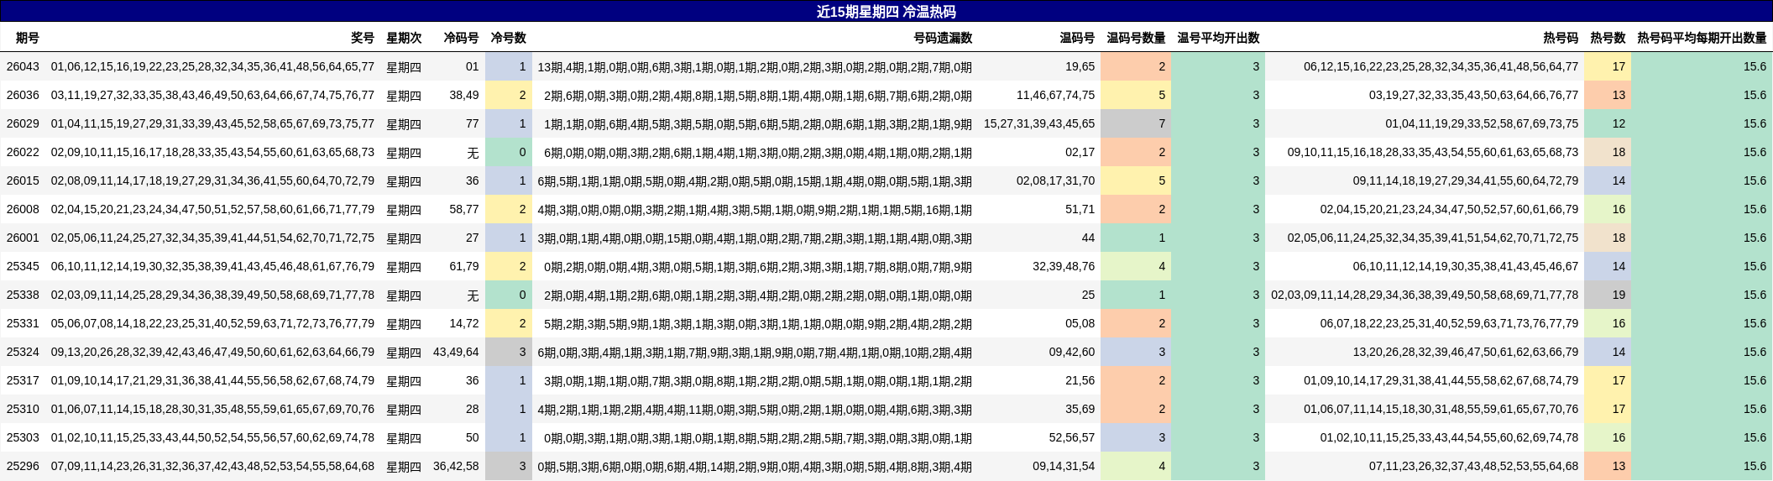The width and height of the screenshot is (1773, 481).
Task: Select the '温码号' column header
Action: tap(1077, 38)
